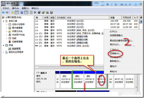Click the blue Help question mark toolbar icon
This screenshot has height=98, width=144.
[x=22, y=12]
